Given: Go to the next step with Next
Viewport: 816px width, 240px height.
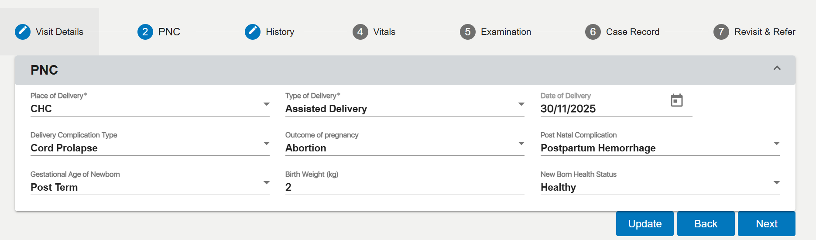Looking at the screenshot, I should click(766, 224).
